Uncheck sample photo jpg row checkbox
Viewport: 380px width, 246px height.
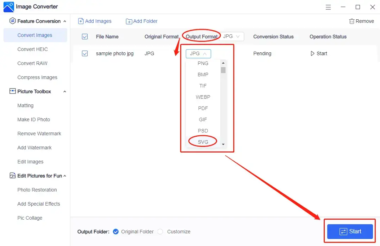pyautogui.click(x=85, y=53)
